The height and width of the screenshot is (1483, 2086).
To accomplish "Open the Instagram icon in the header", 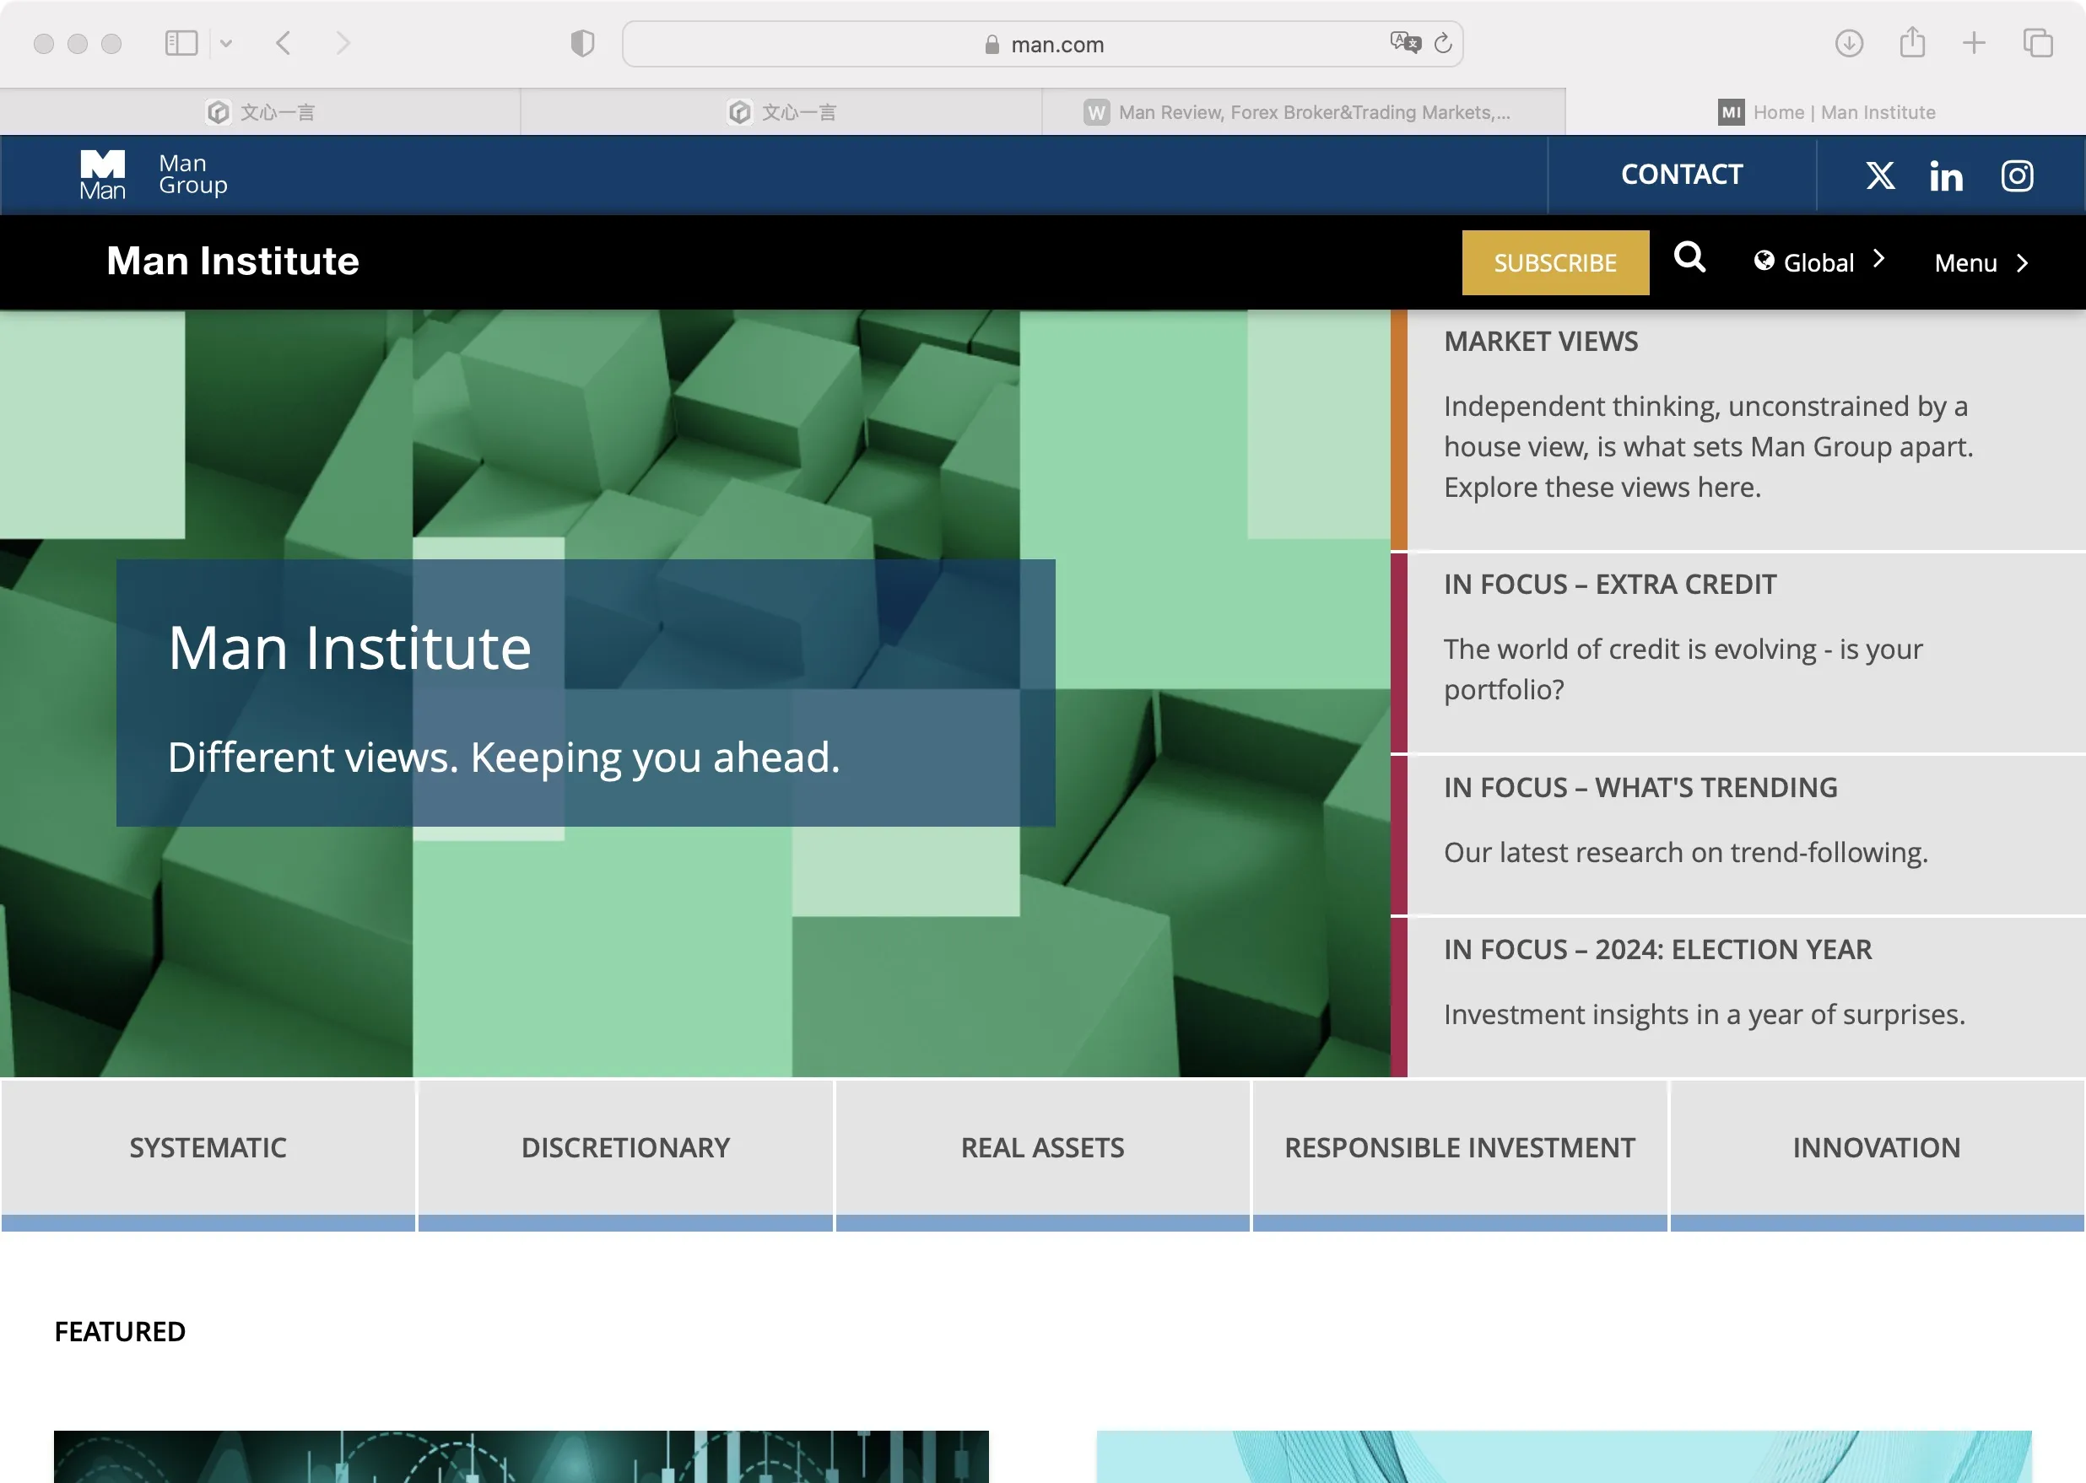I will (x=2017, y=175).
